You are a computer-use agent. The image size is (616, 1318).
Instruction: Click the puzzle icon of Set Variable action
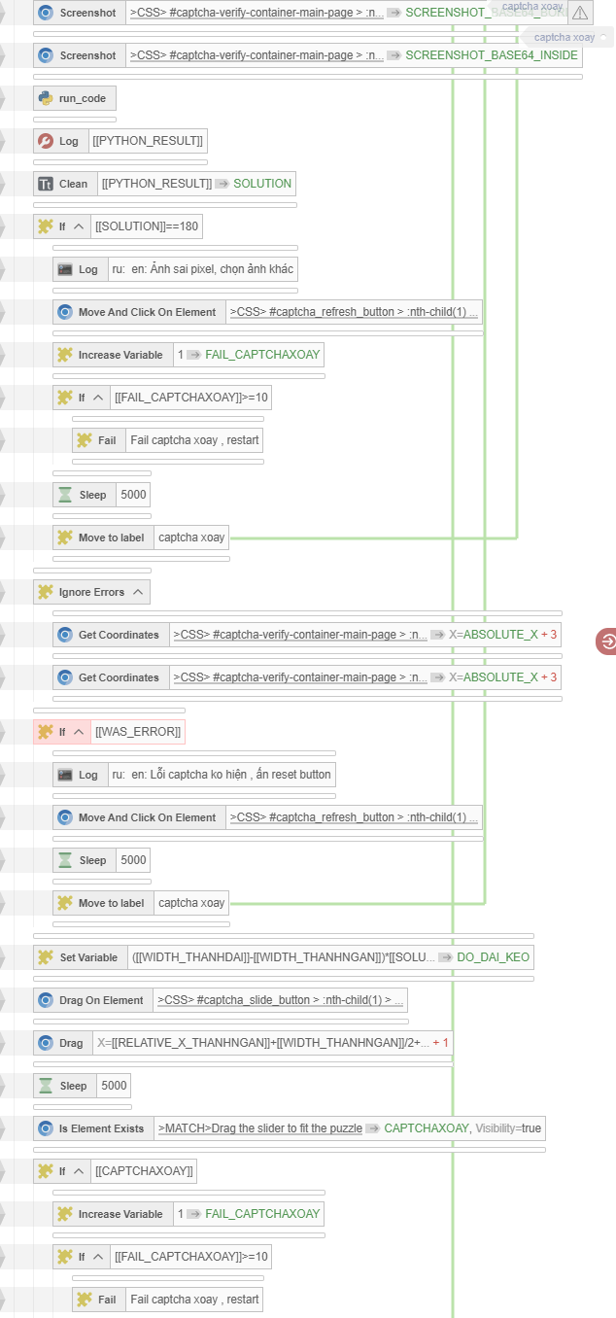45,957
